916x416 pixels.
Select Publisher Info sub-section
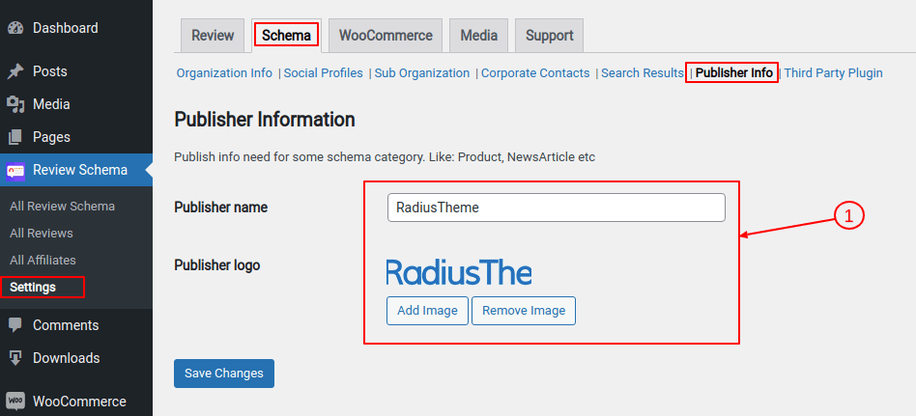coord(733,73)
